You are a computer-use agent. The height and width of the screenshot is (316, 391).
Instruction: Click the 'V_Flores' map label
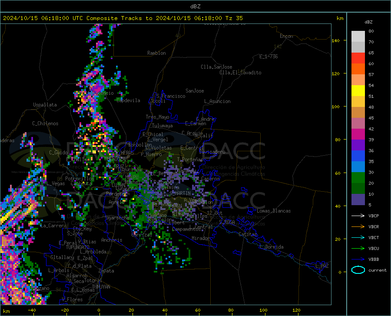pyautogui.click(x=72, y=299)
